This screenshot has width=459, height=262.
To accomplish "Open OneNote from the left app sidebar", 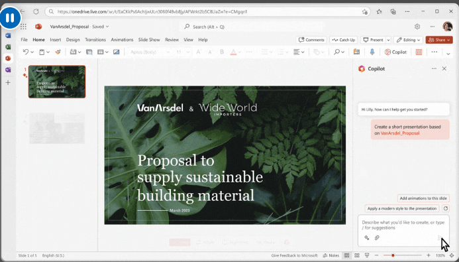I will pos(8,70).
